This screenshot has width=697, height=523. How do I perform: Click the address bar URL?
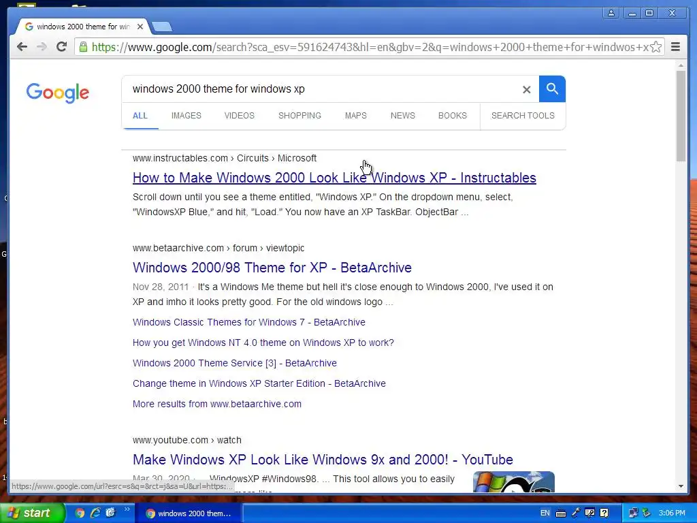pos(369,47)
